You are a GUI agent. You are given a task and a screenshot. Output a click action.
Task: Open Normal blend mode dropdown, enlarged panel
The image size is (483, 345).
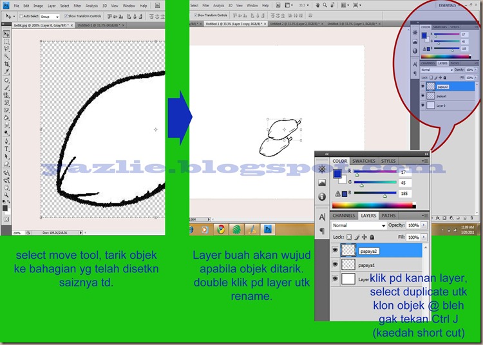coord(359,225)
